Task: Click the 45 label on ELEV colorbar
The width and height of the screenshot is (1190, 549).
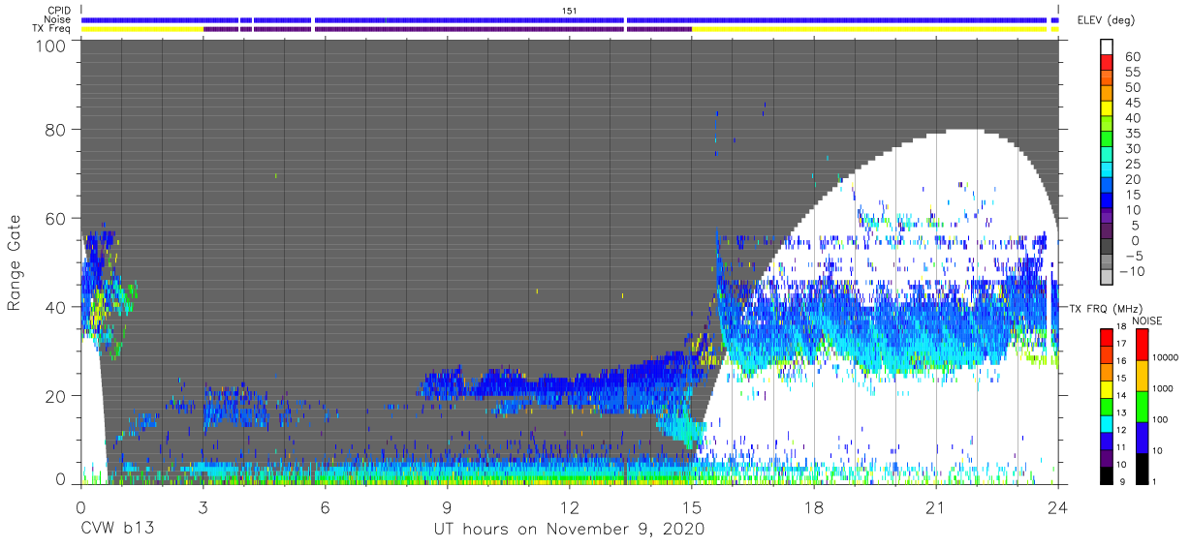Action: [x=1132, y=103]
